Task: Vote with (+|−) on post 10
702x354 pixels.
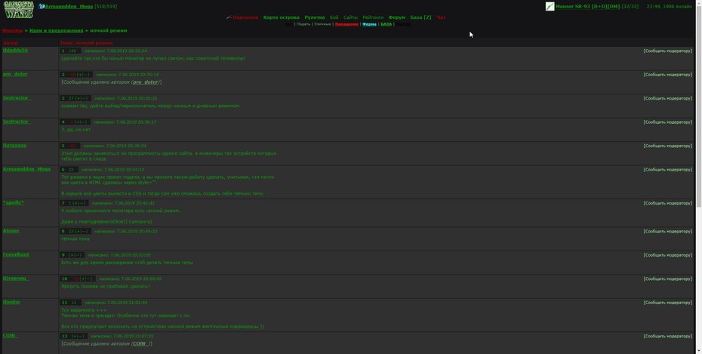Action: pyautogui.click(x=86, y=279)
